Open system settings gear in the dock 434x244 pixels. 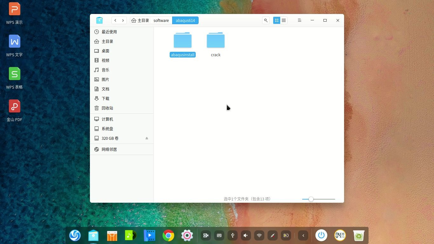[187, 235]
